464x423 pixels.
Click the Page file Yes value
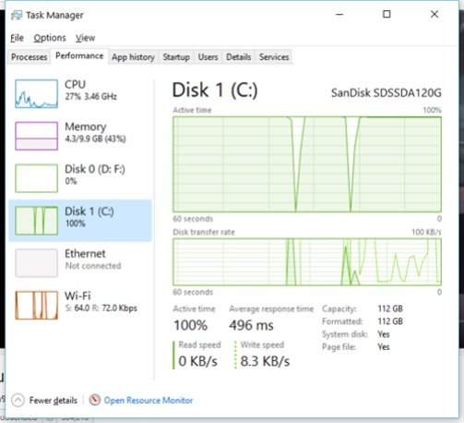384,347
